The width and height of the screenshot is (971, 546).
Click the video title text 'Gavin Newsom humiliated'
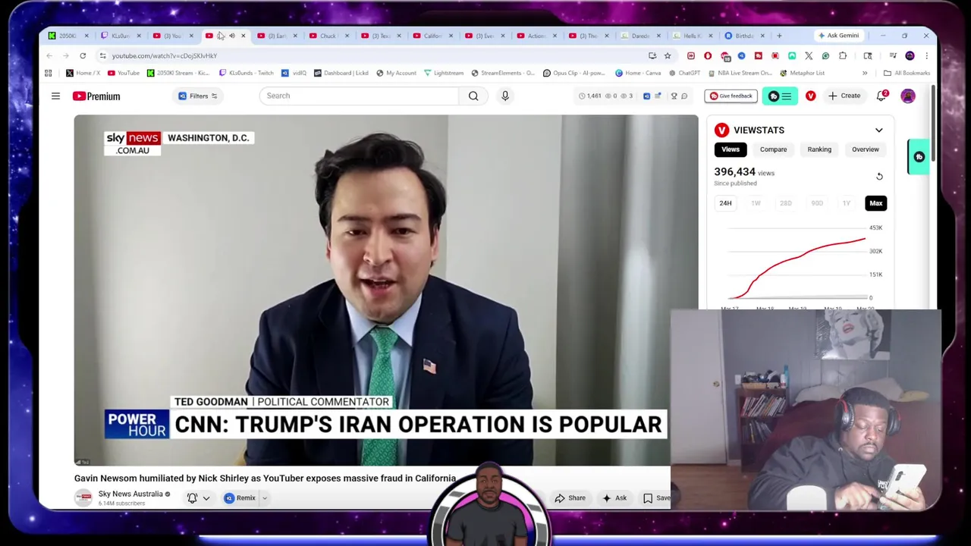pyautogui.click(x=265, y=479)
